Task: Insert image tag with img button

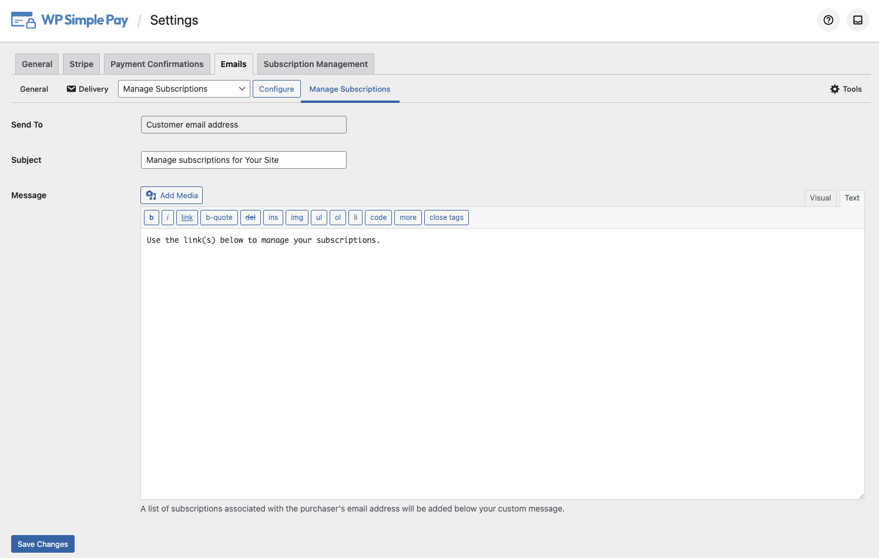Action: (297, 218)
